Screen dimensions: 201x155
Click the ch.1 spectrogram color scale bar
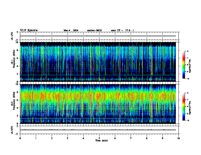coord(184,65)
